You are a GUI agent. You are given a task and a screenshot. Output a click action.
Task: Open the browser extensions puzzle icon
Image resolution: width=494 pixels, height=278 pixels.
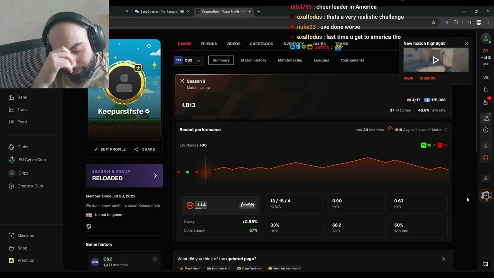456,22
